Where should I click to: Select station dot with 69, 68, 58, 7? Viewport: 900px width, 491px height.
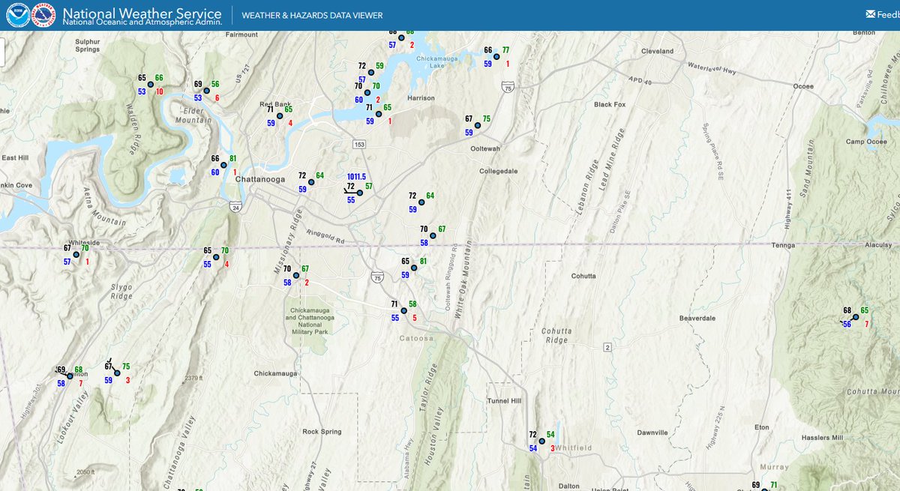pyautogui.click(x=70, y=376)
